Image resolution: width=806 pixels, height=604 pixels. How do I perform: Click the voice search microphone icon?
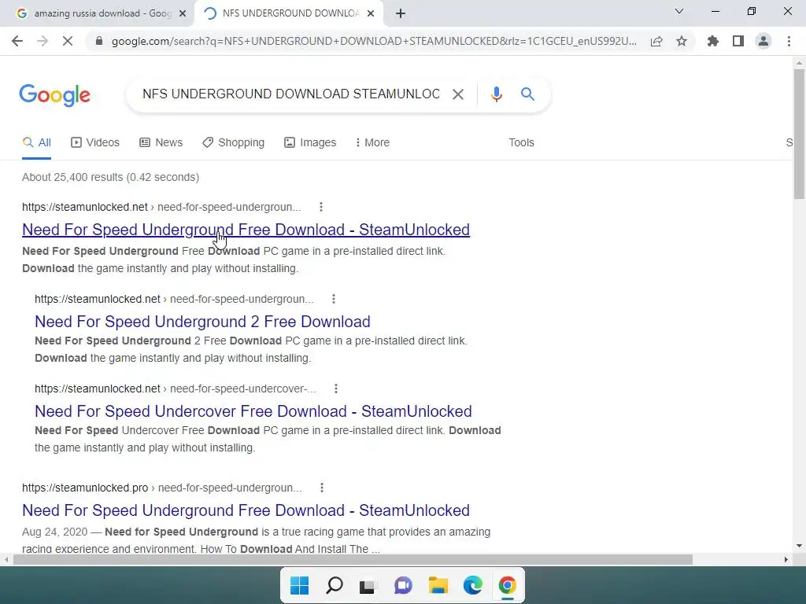point(496,94)
